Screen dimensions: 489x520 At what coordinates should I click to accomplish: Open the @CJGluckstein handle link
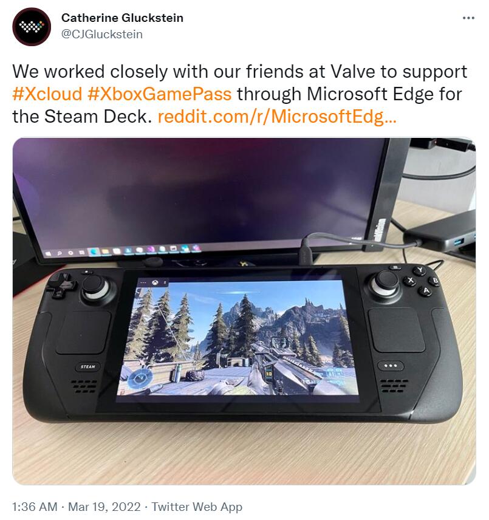tap(102, 35)
